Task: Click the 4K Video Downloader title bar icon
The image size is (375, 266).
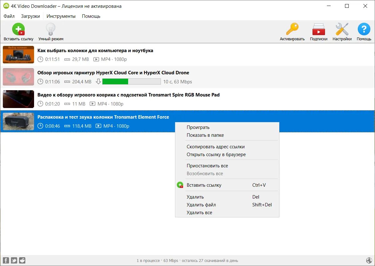Action: 6,6
